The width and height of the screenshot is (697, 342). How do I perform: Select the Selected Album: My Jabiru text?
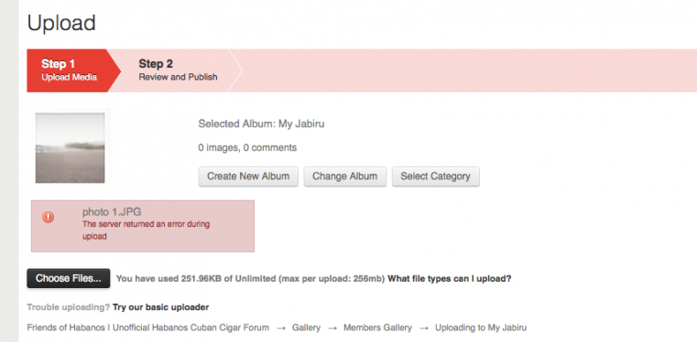(261, 124)
